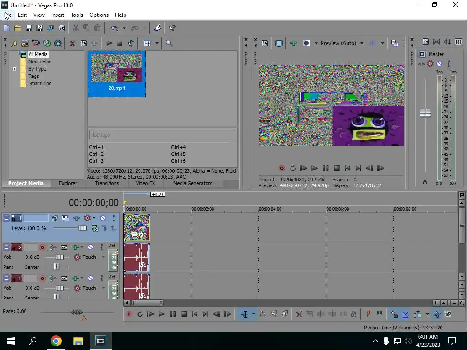
Task: Open the Views dropdown arrow in Project Media
Action: (x=157, y=43)
